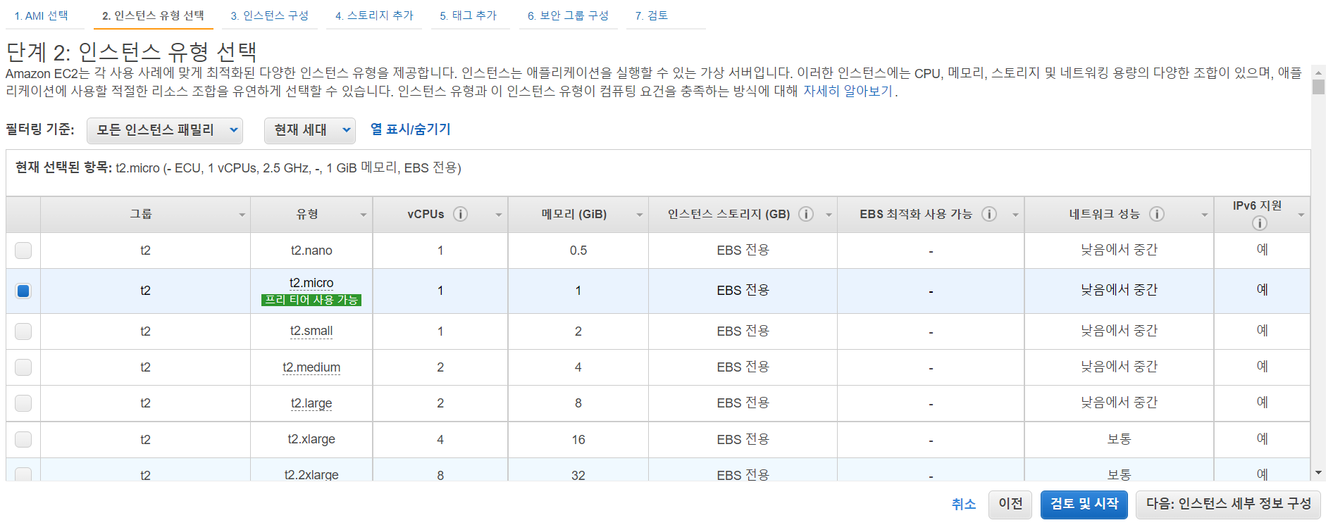
Task: Open the vCPUs column sort arrow
Action: click(x=498, y=215)
